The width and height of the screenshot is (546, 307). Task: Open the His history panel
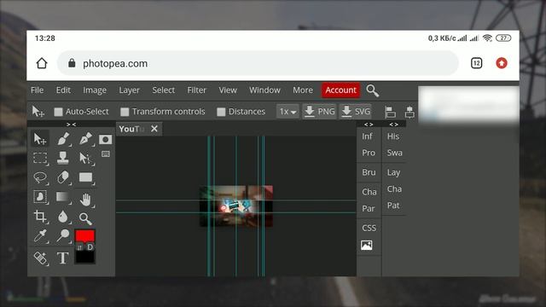393,136
